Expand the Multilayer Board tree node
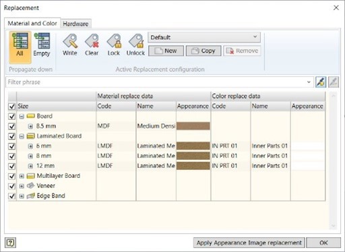Image resolution: width=345 pixels, height=252 pixels. (22, 176)
